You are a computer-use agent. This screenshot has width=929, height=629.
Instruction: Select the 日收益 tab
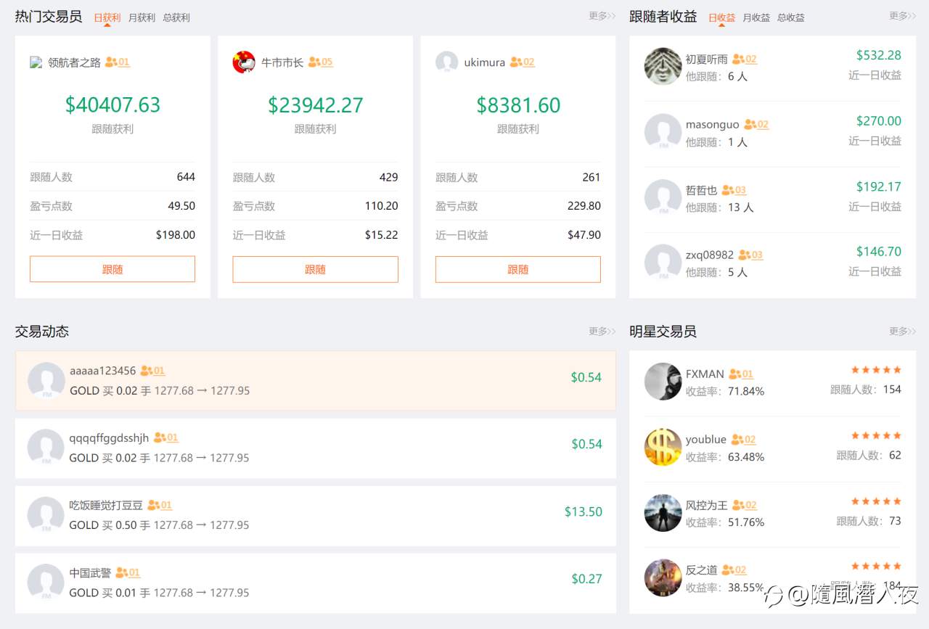[721, 17]
